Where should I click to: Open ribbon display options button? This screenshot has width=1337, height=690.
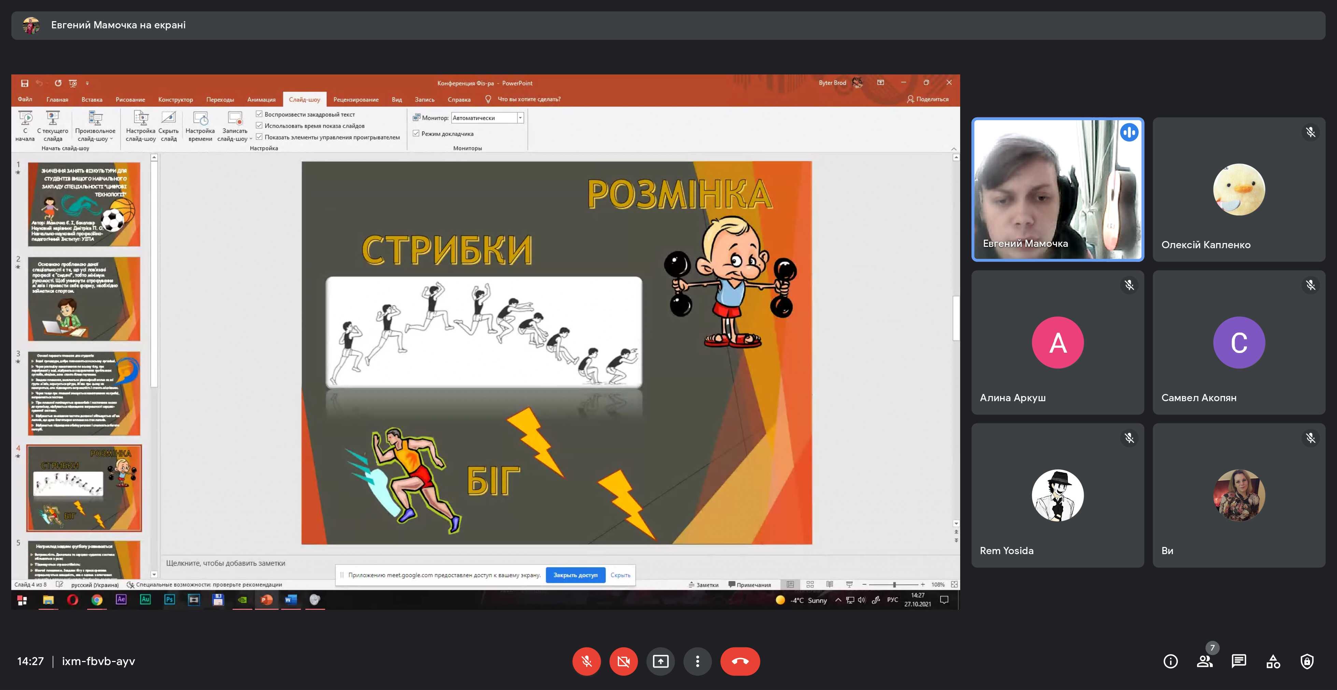pyautogui.click(x=880, y=83)
